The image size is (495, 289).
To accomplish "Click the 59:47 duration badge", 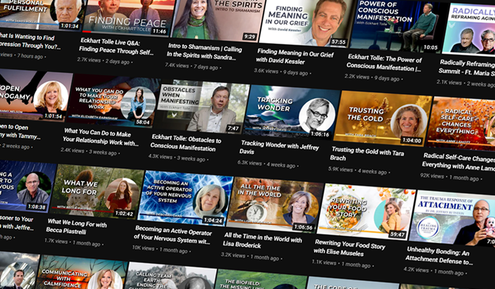I will 397,234.
